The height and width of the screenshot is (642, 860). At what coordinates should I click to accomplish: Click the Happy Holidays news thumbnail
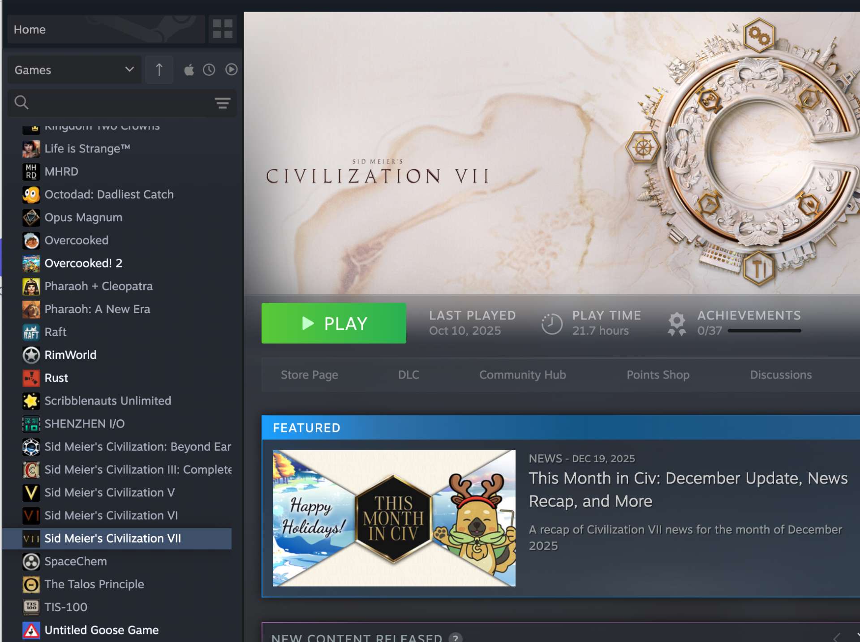(394, 518)
